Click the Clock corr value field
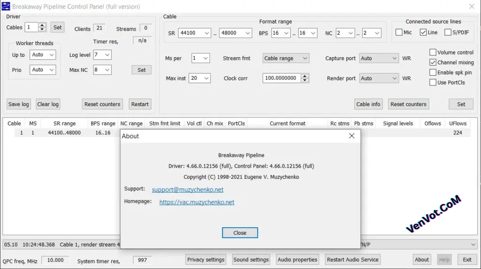Viewport: 481px width, 269px height. click(282, 78)
